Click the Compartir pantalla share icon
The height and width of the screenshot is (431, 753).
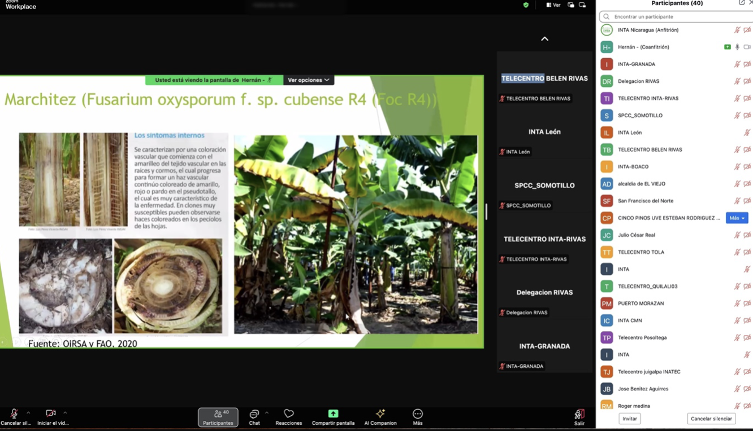(333, 414)
